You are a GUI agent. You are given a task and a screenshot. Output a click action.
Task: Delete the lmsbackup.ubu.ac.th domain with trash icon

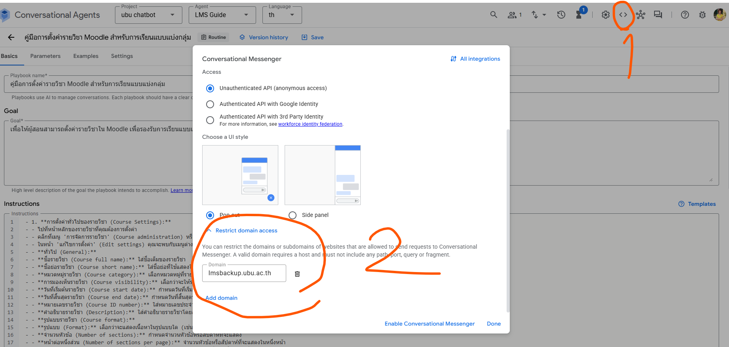click(297, 274)
